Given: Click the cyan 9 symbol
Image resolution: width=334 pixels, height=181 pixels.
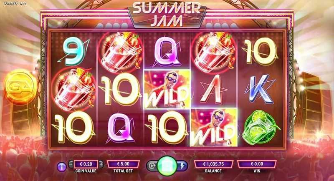Looking at the screenshot, I should (x=73, y=51).
